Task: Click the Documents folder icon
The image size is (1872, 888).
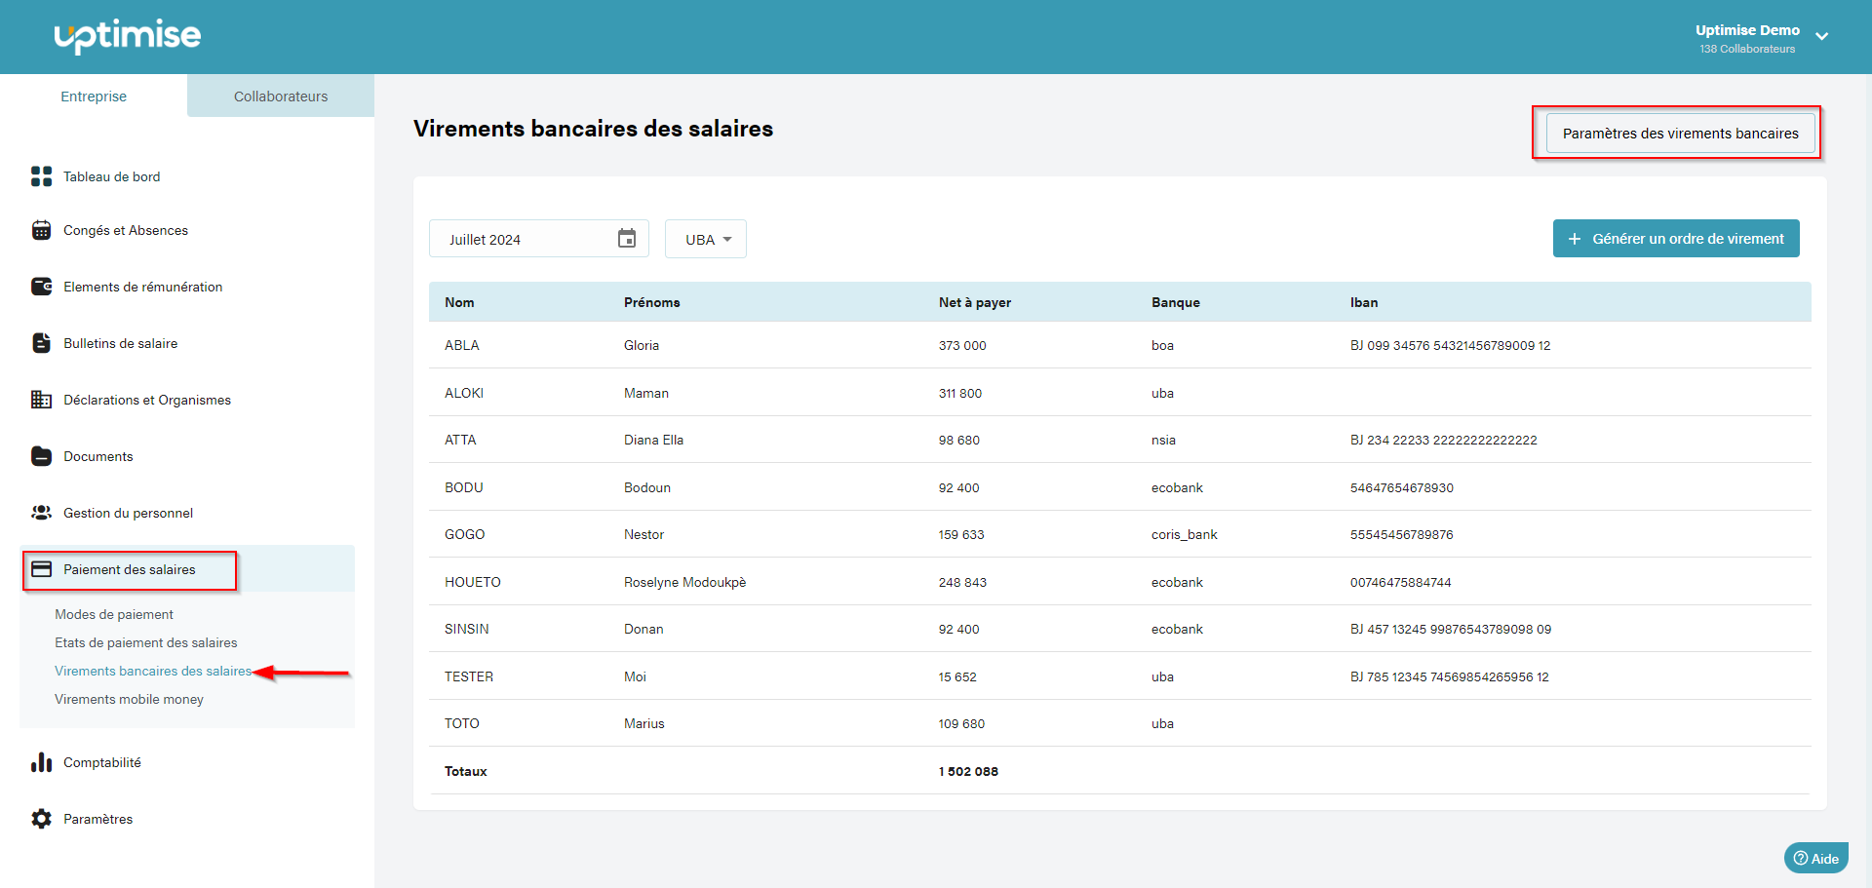Action: pyautogui.click(x=41, y=456)
